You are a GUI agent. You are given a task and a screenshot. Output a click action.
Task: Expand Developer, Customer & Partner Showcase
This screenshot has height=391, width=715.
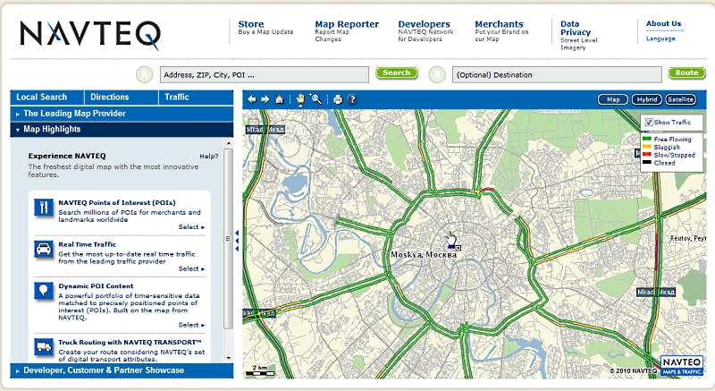point(122,370)
